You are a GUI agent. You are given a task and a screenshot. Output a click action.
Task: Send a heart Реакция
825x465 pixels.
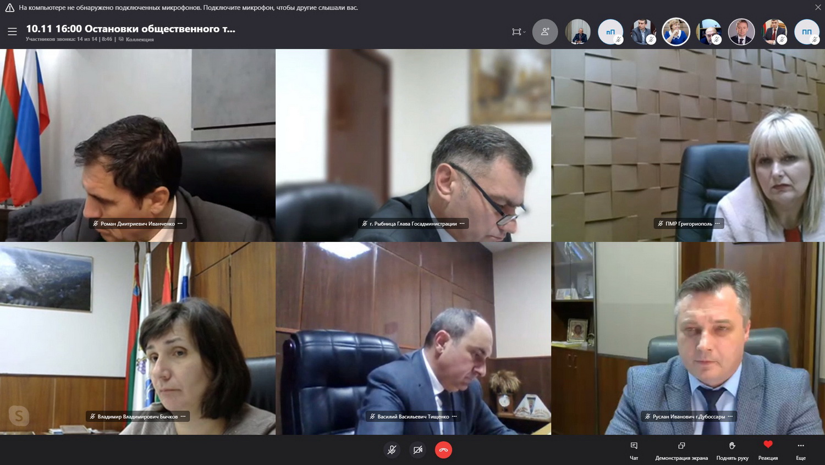(768, 449)
